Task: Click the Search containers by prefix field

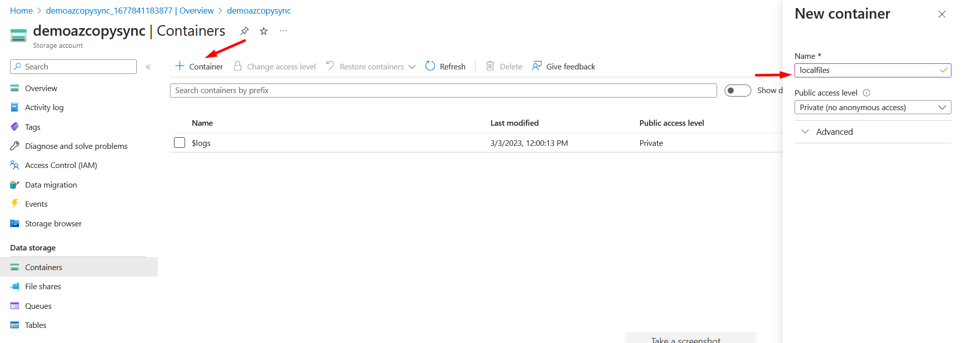Action: (x=444, y=91)
